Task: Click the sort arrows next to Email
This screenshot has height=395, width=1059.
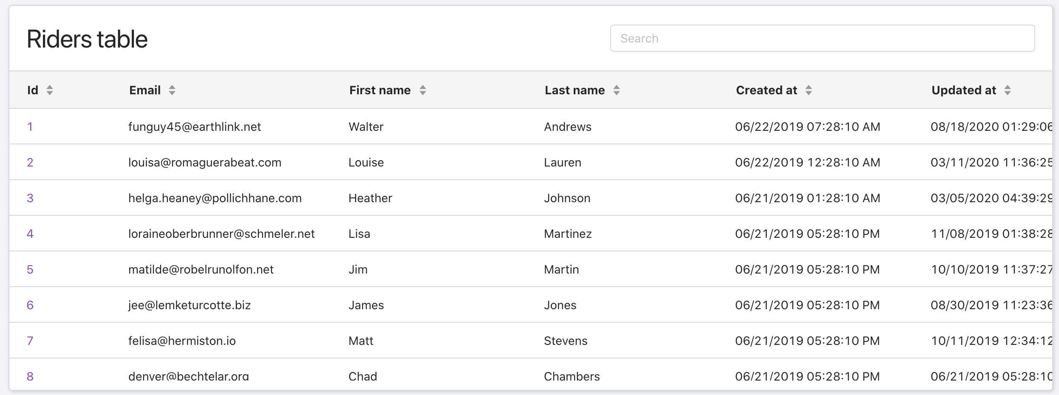Action: 172,90
